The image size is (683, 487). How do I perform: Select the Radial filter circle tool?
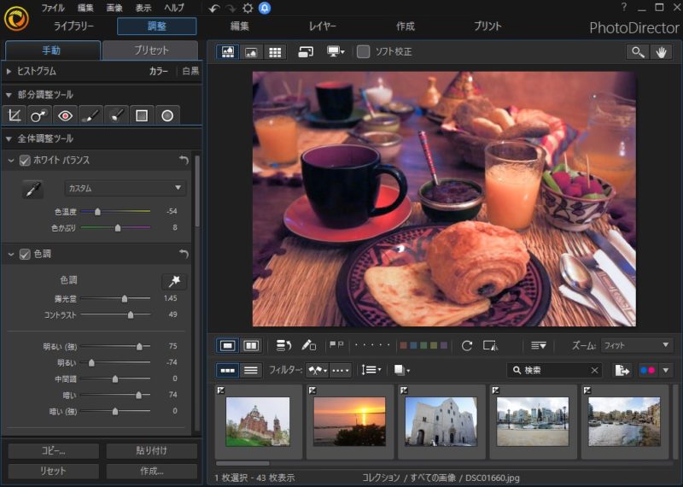tap(167, 115)
